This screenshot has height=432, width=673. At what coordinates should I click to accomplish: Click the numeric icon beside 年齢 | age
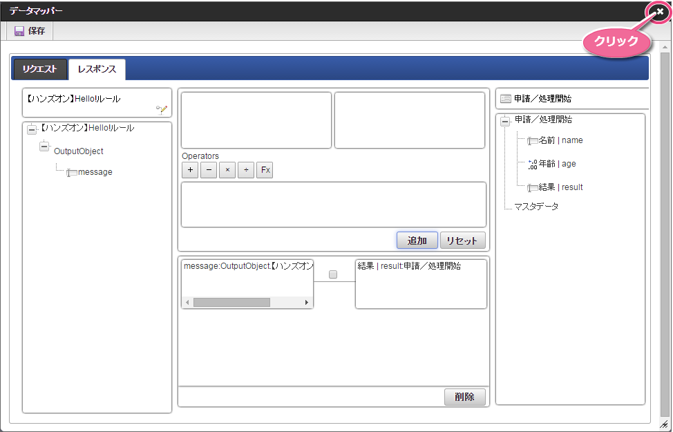coord(533,164)
